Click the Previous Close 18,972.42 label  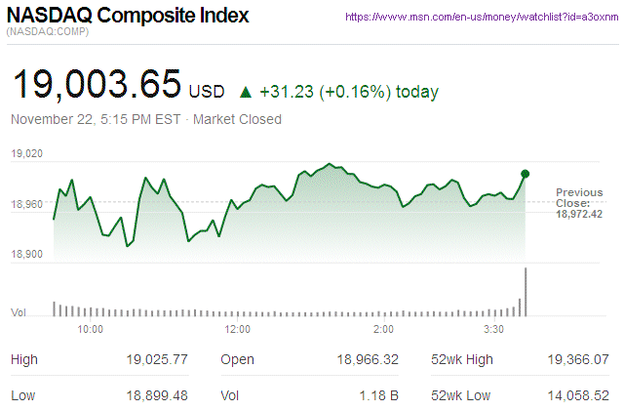(578, 203)
